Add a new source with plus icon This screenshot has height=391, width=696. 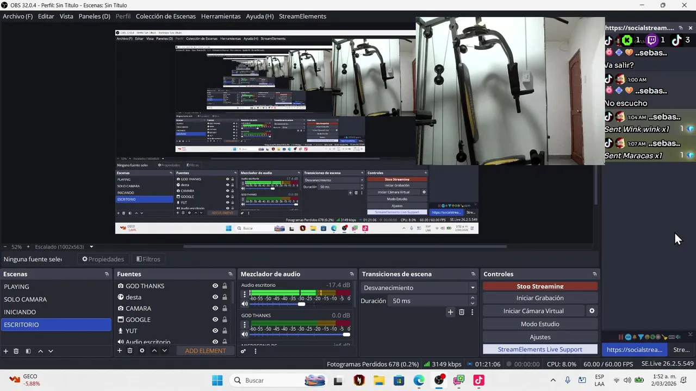(x=120, y=351)
